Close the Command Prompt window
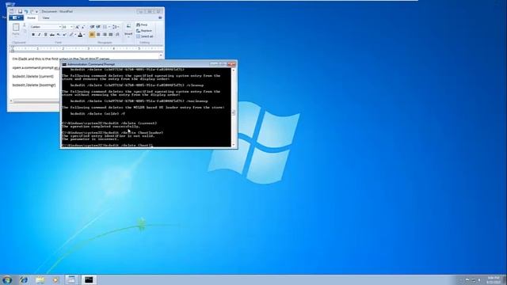Screen dimensions: 507x285 coord(231,64)
